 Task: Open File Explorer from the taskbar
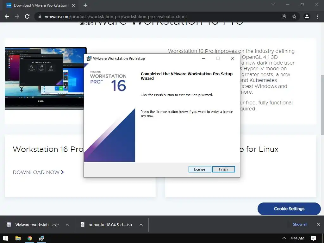(18, 238)
